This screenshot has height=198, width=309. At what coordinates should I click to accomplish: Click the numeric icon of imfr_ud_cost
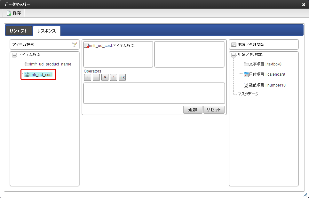[x=27, y=75]
